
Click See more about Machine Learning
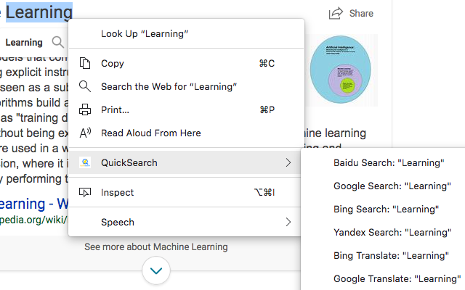point(155,246)
